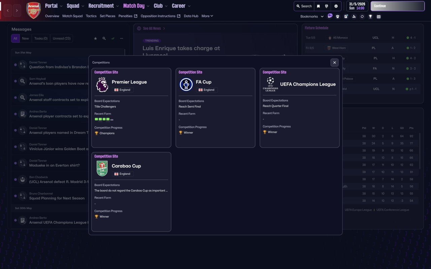Go forward with the right arrow button
The width and height of the screenshot is (431, 269).
pos(17,11)
